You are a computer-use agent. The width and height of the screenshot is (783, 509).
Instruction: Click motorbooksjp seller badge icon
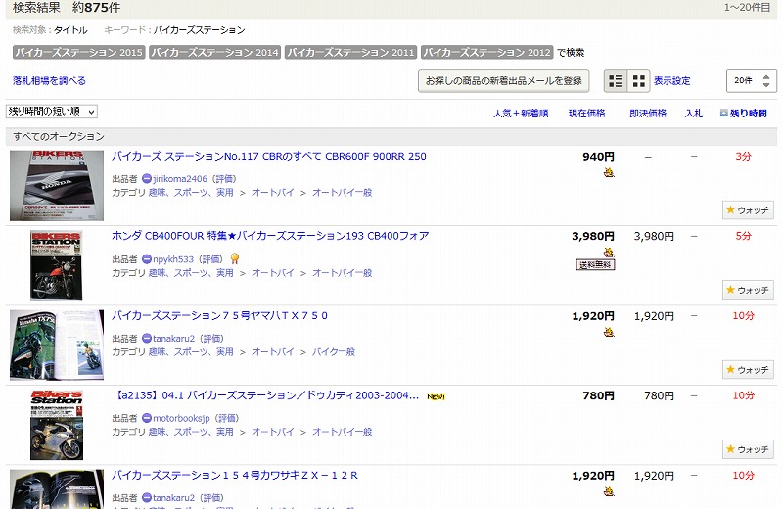coord(146,418)
